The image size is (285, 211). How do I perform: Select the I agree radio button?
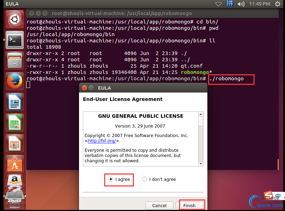pos(111,179)
